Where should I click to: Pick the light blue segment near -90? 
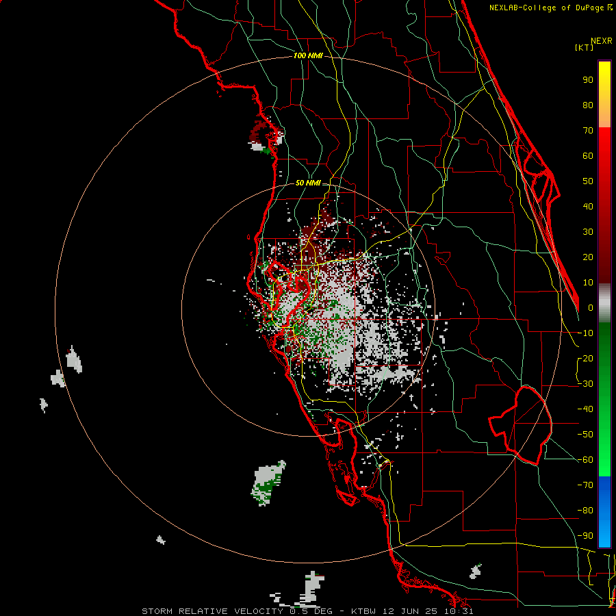pos(604,536)
